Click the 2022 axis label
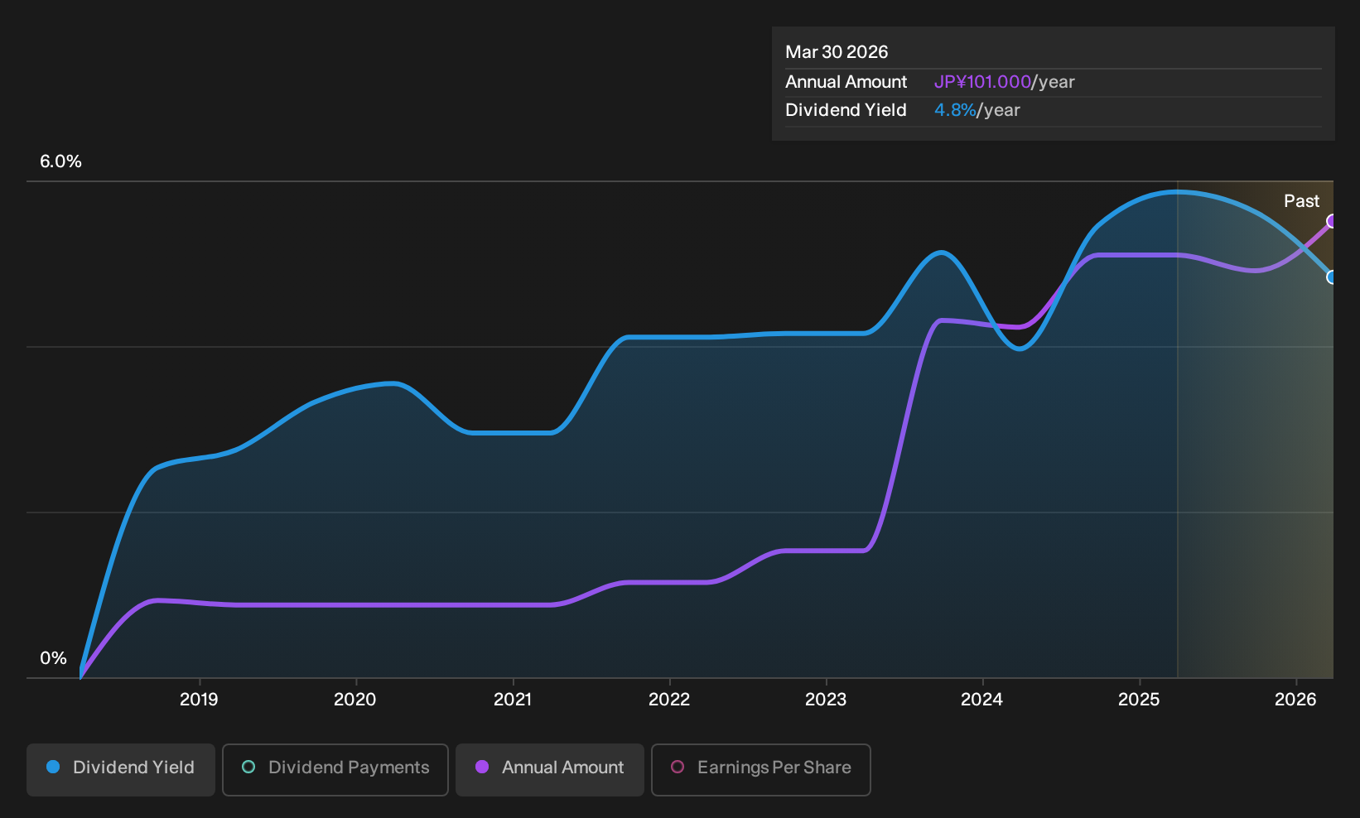This screenshot has height=818, width=1360. coord(669,700)
